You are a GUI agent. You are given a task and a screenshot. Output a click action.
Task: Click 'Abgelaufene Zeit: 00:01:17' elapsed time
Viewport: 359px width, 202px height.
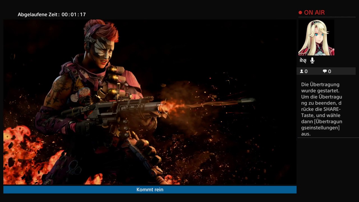coord(52,14)
